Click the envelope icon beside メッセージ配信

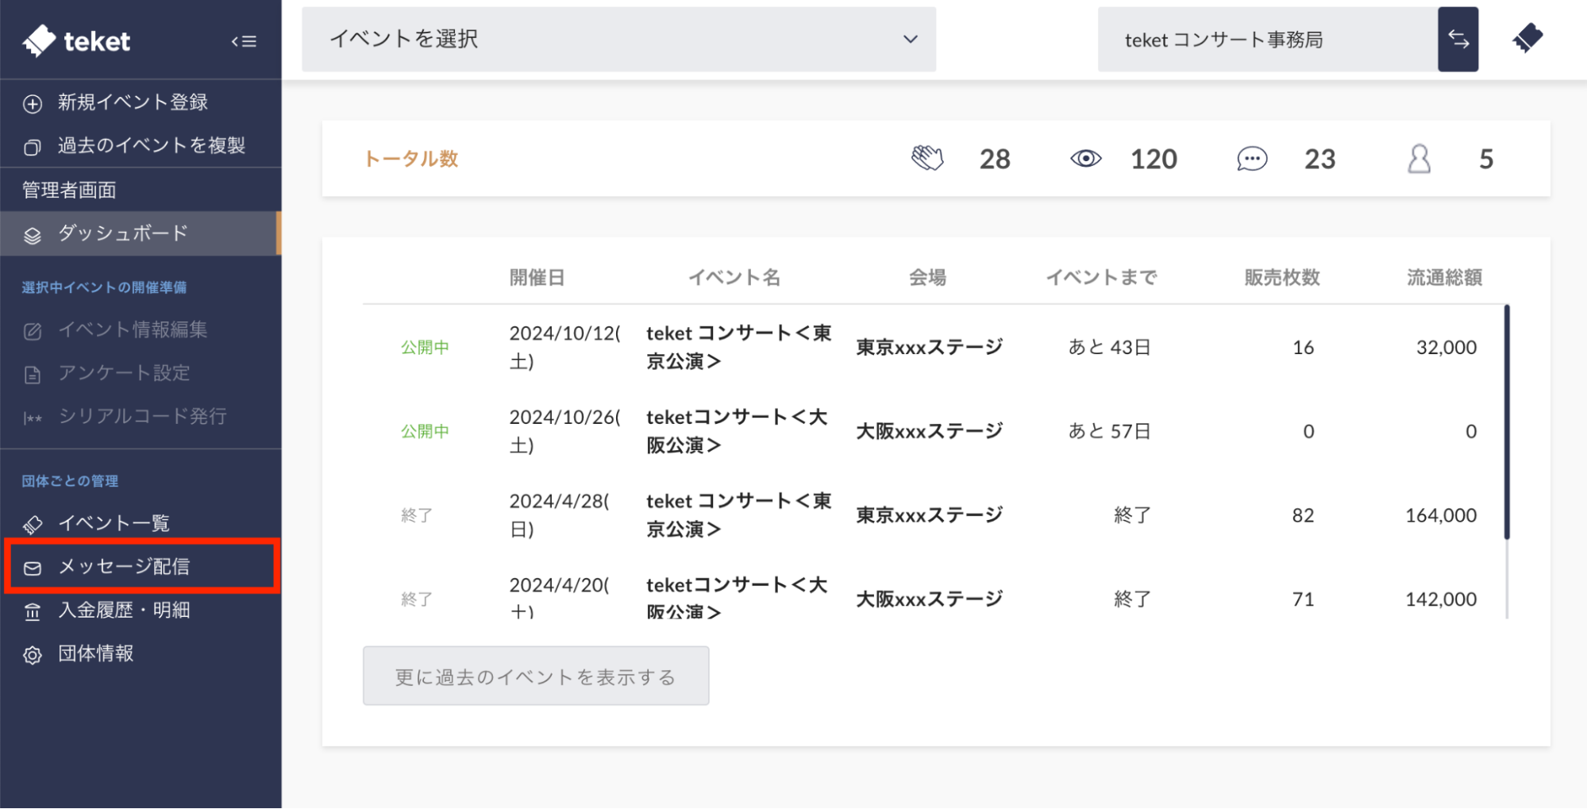pos(33,568)
